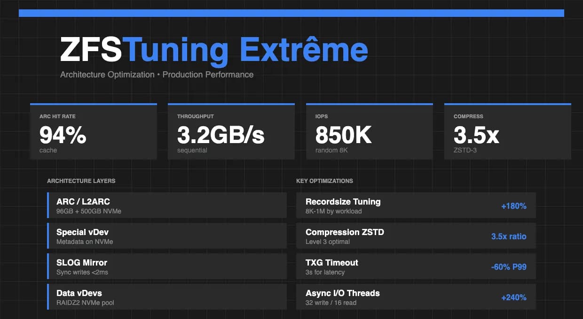Click the ARC HIT RATE 94% stat card

[94, 131]
